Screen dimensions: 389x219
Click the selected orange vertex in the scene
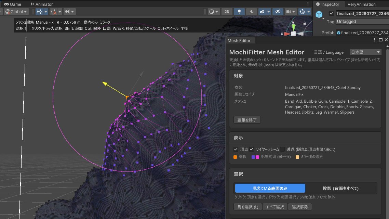click(127, 97)
